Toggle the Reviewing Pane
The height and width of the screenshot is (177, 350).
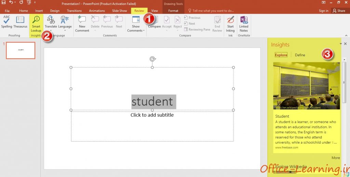click(197, 29)
